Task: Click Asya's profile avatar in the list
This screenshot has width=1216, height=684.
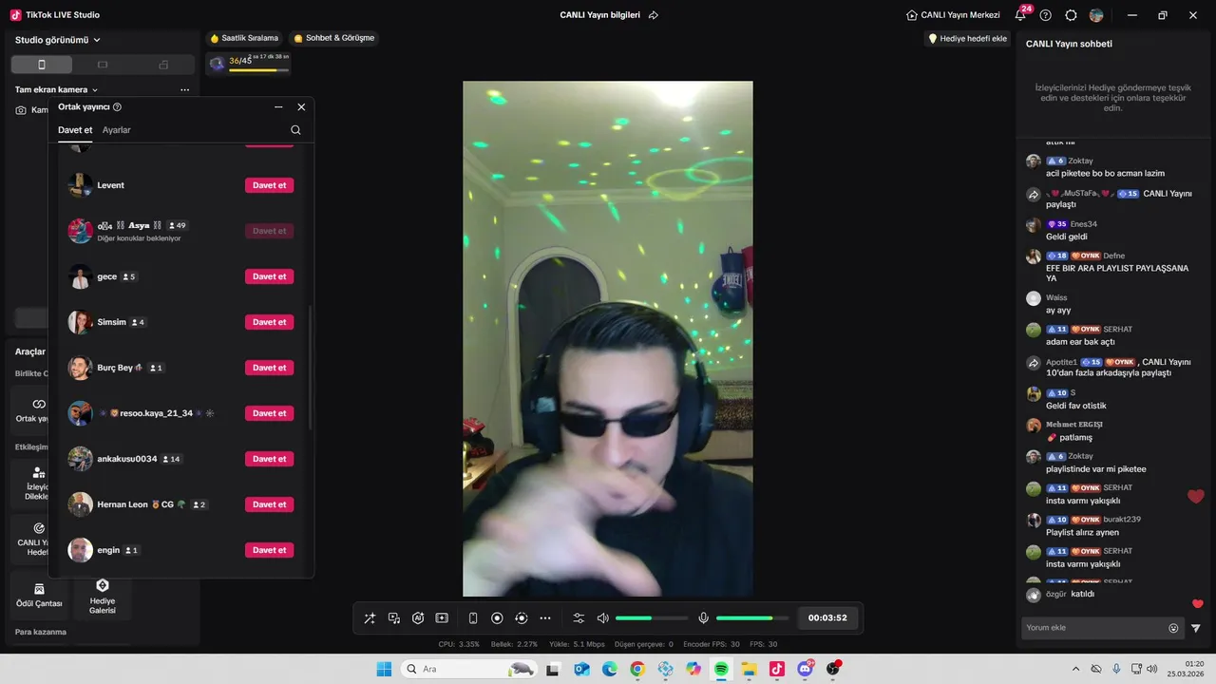Action: (x=80, y=231)
